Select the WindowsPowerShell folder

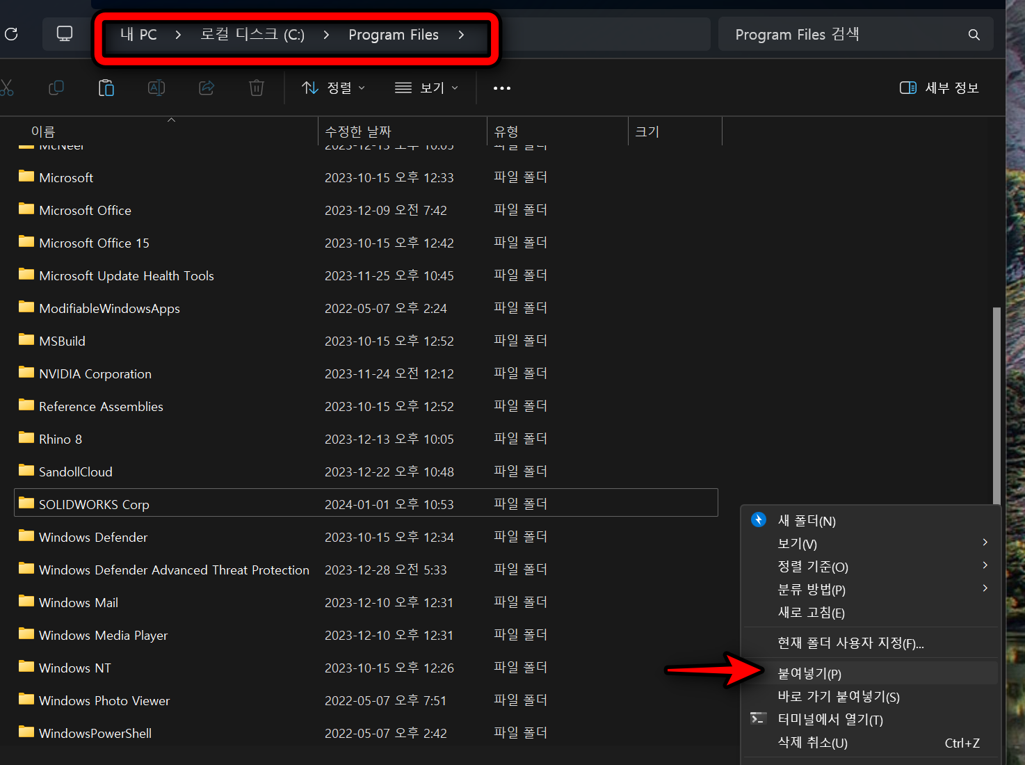(x=366, y=733)
